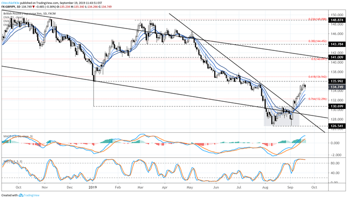Click the Mar label on time axis

click(140, 187)
